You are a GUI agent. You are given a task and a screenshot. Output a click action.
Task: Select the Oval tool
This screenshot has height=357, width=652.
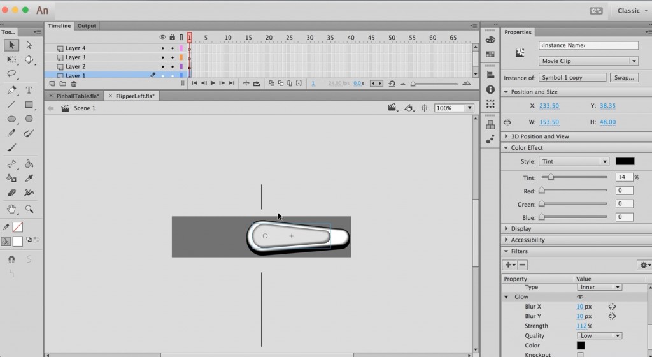(11, 119)
